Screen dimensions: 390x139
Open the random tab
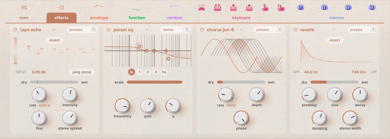175,18
